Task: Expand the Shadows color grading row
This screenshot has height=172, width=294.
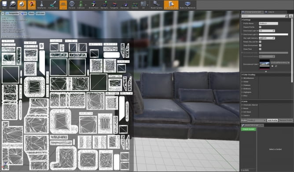Action: pos(242,85)
